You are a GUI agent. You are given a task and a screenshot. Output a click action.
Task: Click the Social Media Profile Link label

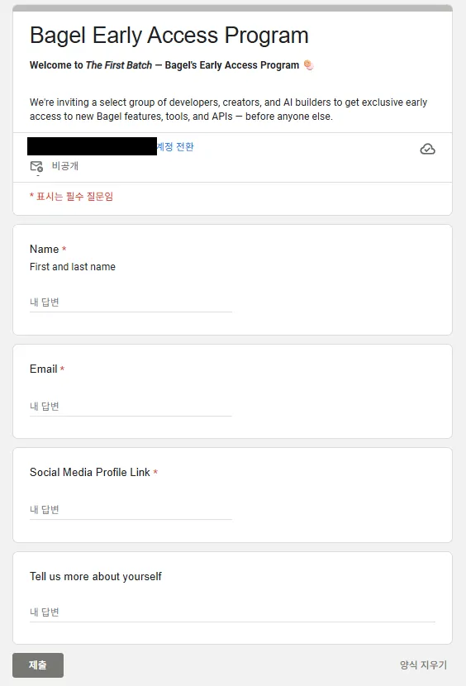(x=90, y=472)
